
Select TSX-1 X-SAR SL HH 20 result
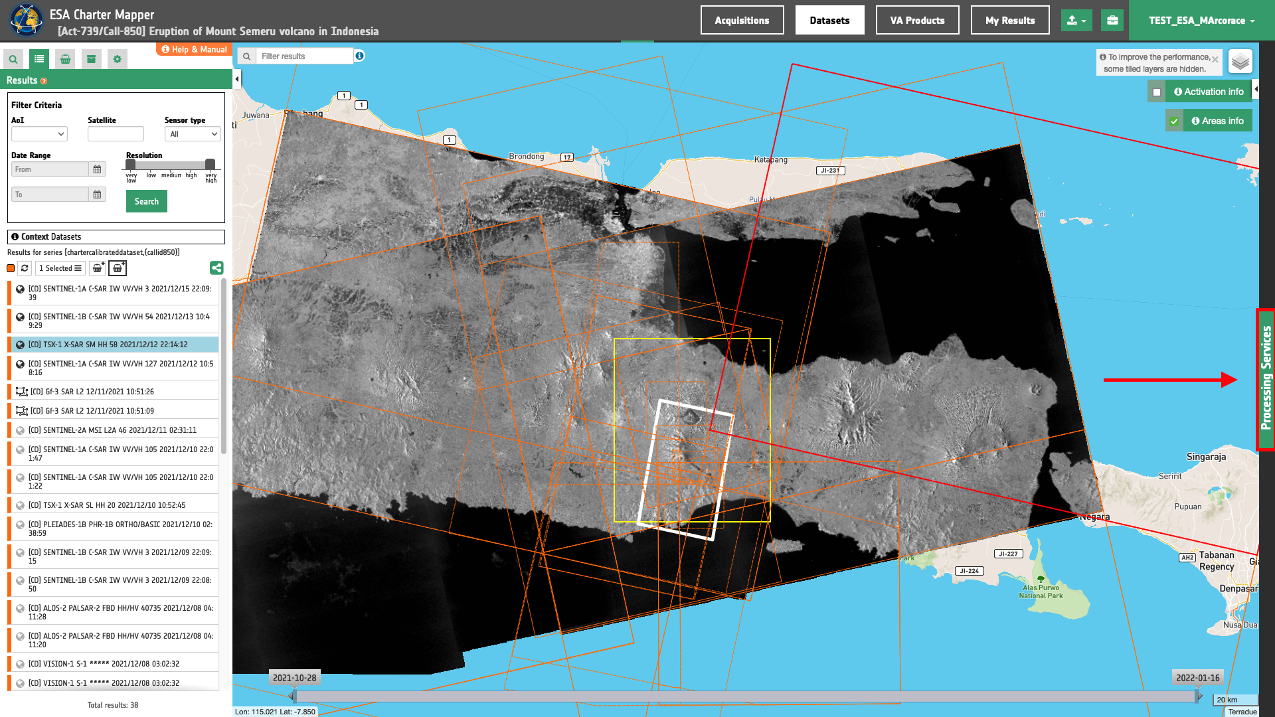[113, 505]
